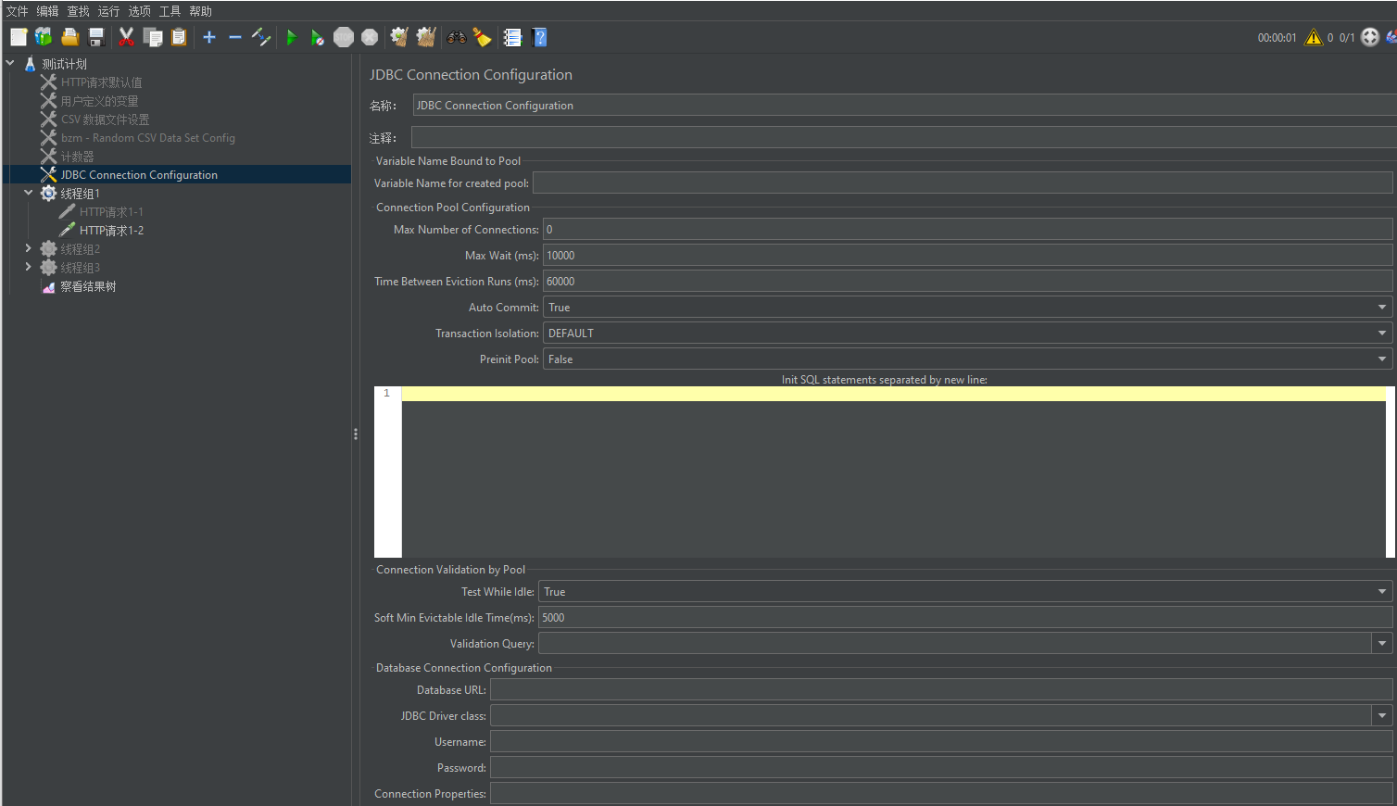Image resolution: width=1397 pixels, height=806 pixels.
Task: Collapse the 线程组1 thread group
Action: coord(29,193)
